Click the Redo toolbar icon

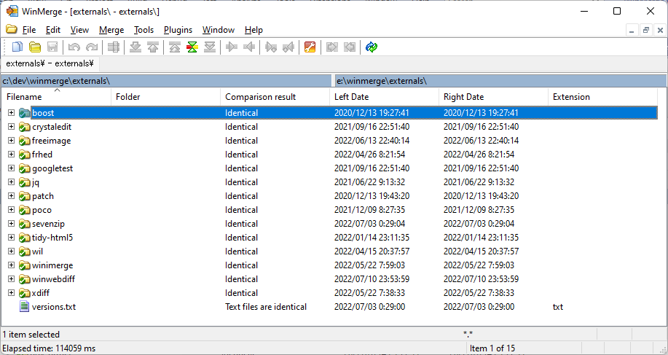tap(92, 47)
